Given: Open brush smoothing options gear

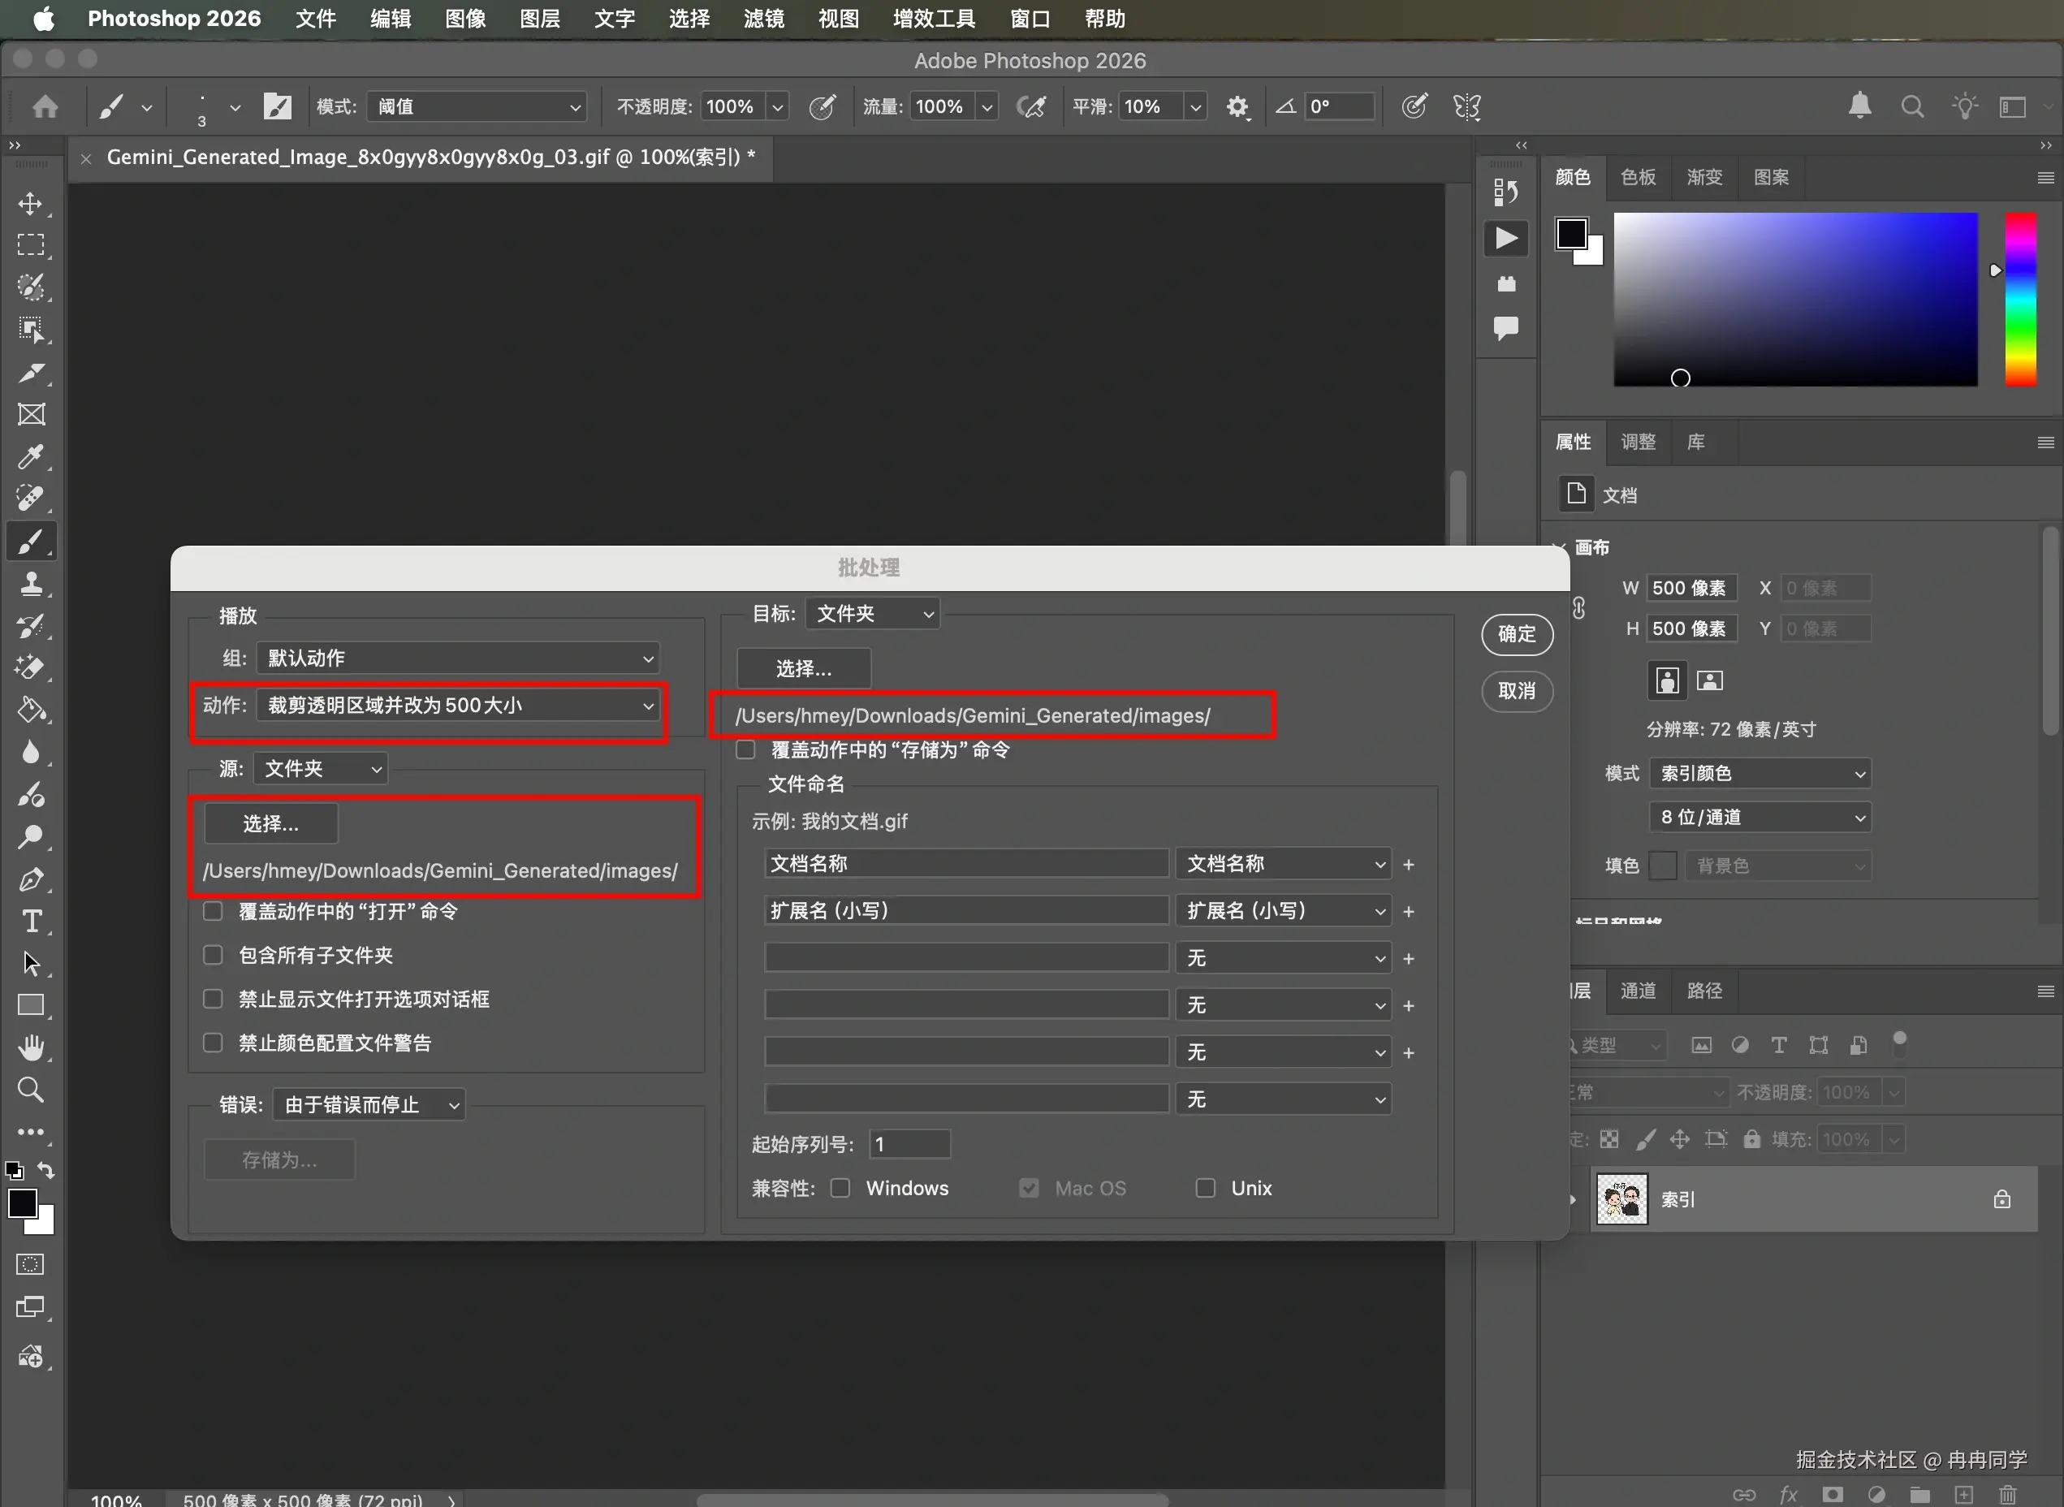Looking at the screenshot, I should tap(1237, 106).
